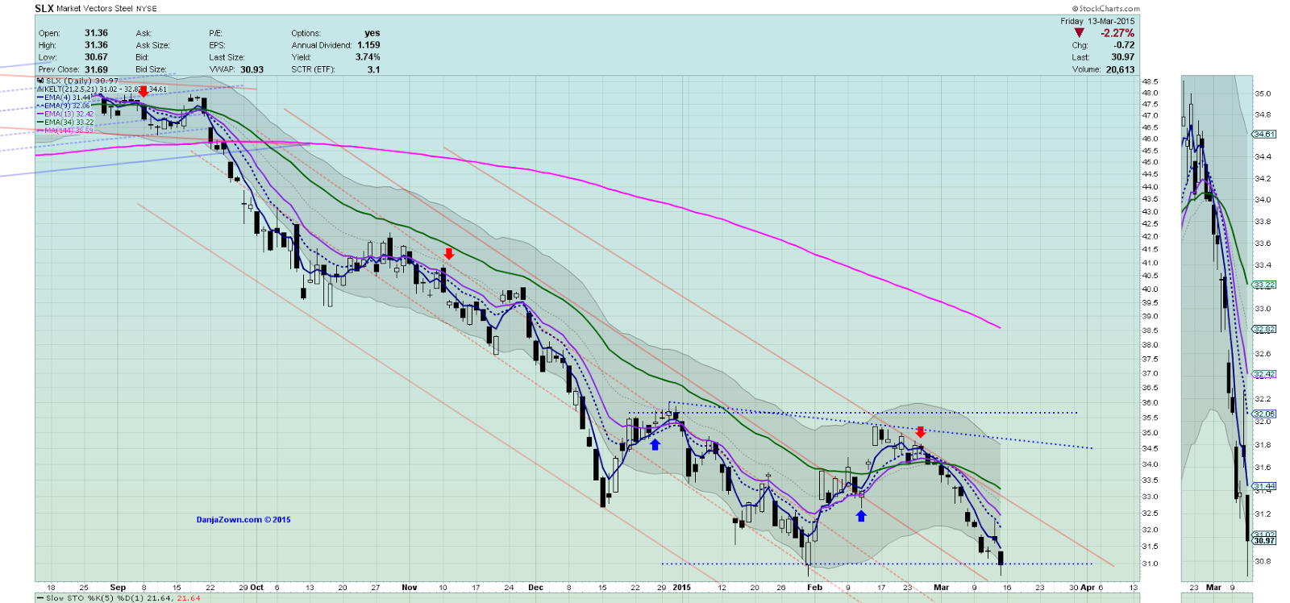Viewport: 1290px width, 603px height.
Task: Click the 48.5 price axis label
Action: pos(1151,81)
